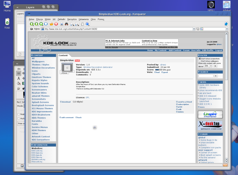The width and height of the screenshot is (238, 175).
Task: Click the green gradient swatch in toolbox
Action: coord(24,83)
